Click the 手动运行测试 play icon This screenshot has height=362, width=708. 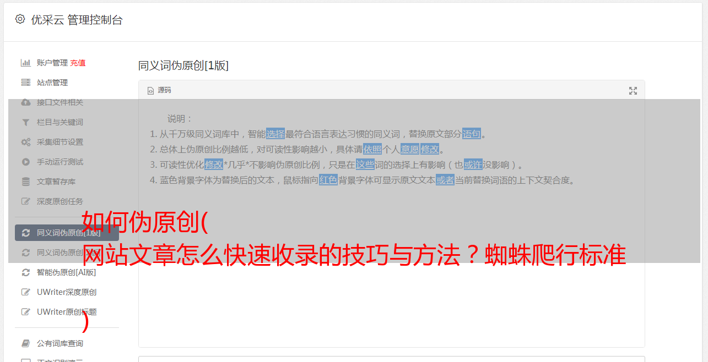[x=25, y=162]
